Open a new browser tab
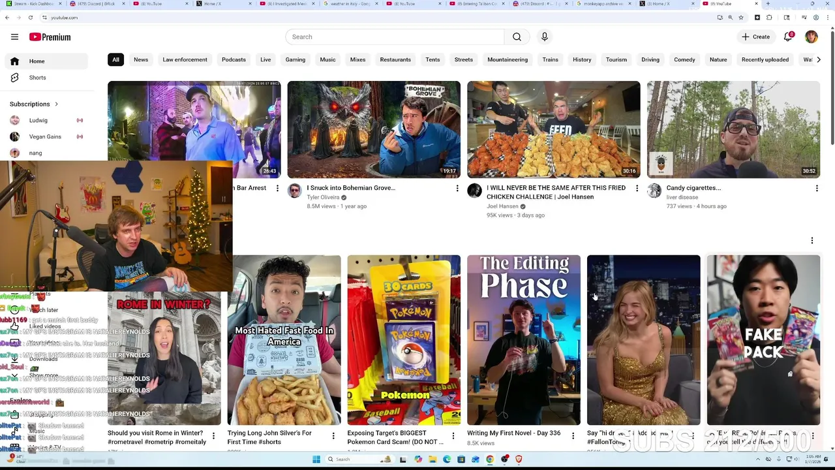The width and height of the screenshot is (835, 470). pyautogui.click(x=768, y=4)
